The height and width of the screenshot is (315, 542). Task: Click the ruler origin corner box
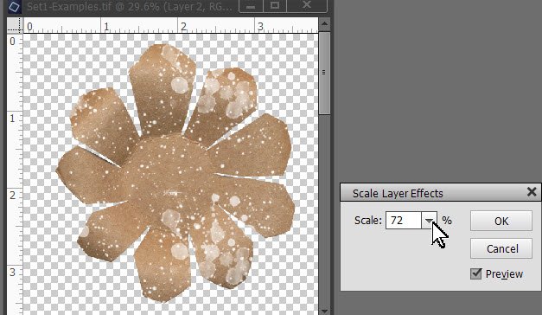coord(15,25)
